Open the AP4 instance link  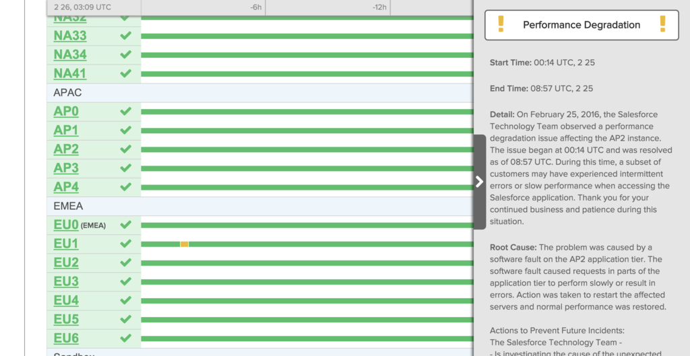66,187
